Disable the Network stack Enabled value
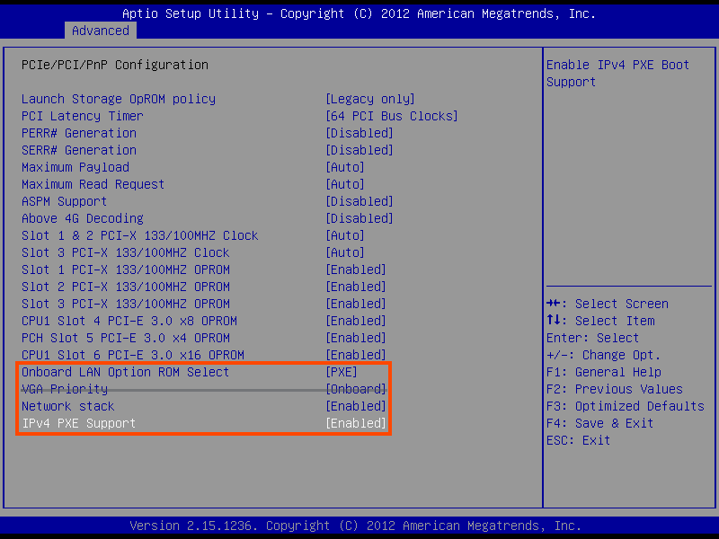 tap(355, 406)
